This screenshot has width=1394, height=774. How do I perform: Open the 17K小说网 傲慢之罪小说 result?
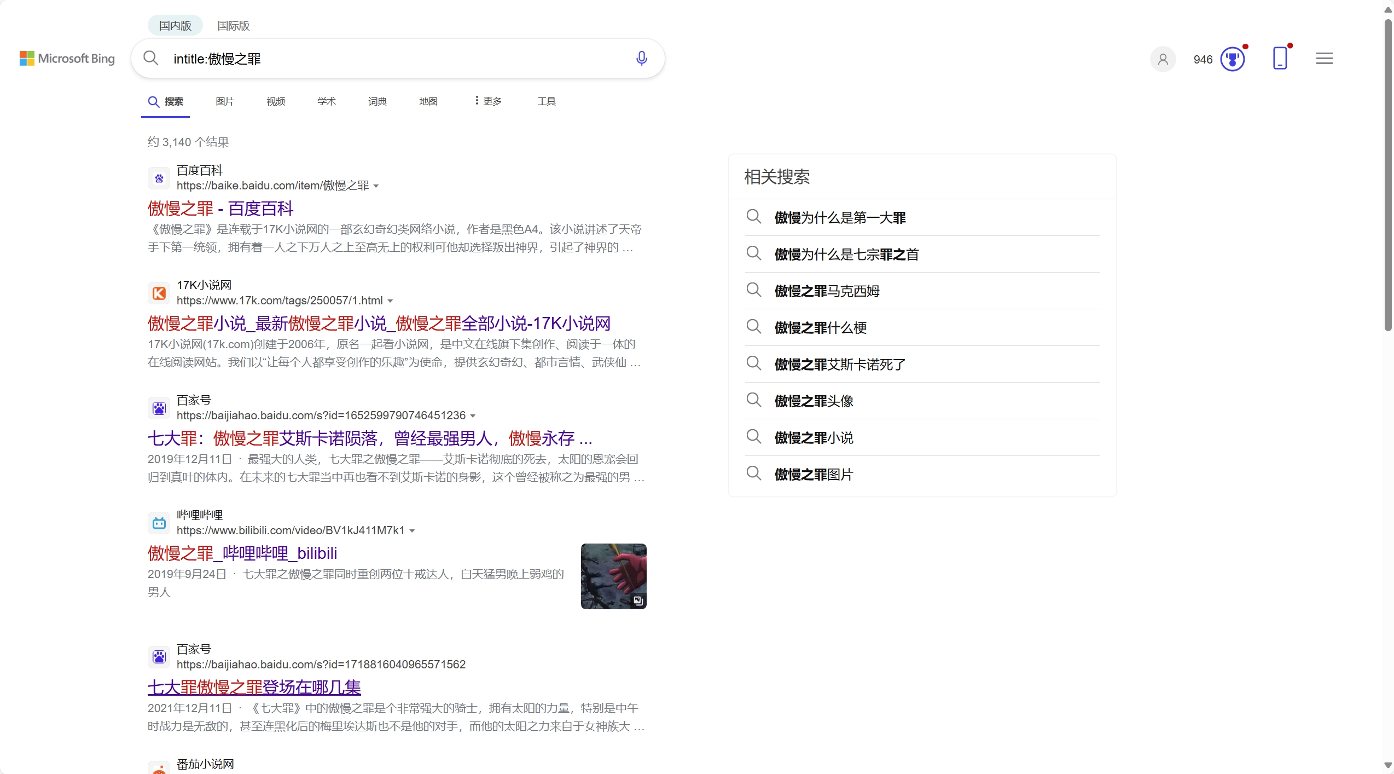379,324
